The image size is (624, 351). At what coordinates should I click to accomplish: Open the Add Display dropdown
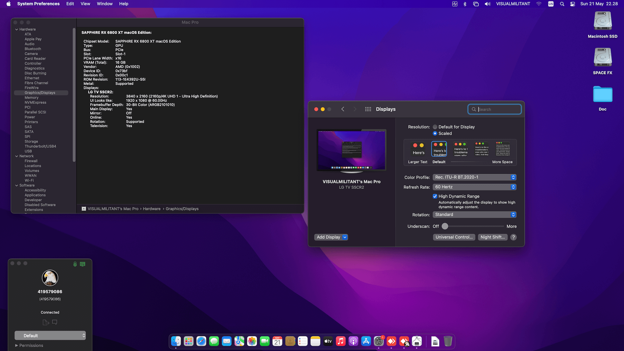[x=331, y=237]
